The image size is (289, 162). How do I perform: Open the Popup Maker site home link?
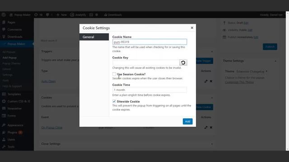[20, 15]
